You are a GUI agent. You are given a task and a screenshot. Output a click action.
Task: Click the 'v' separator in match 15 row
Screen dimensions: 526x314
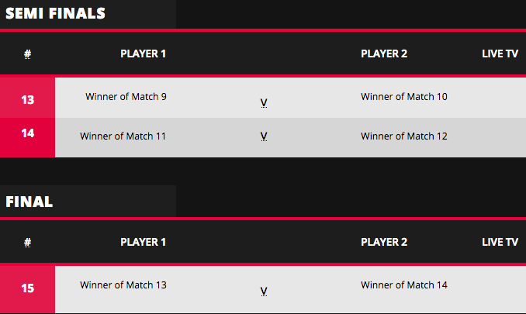[x=264, y=292]
